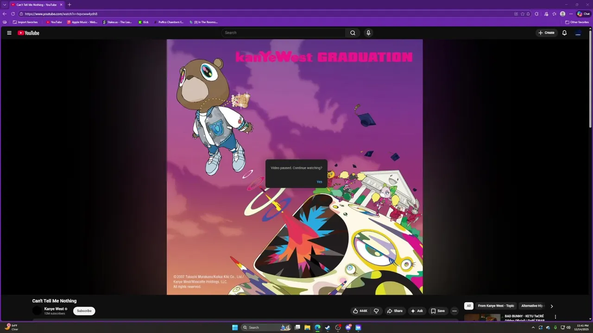View site information lock icon
This screenshot has width=593, height=333.
21,14
